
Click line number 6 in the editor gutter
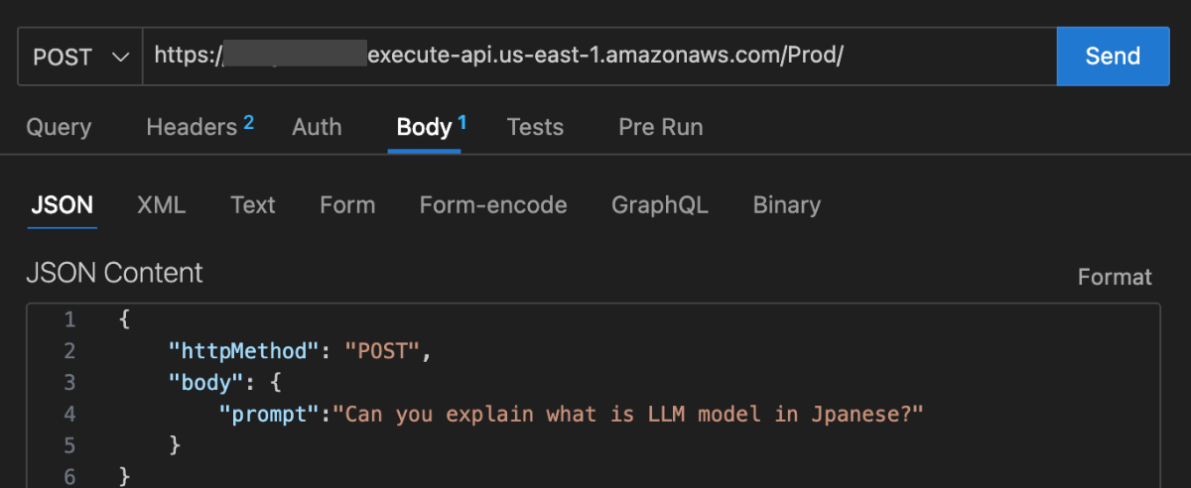tap(68, 477)
